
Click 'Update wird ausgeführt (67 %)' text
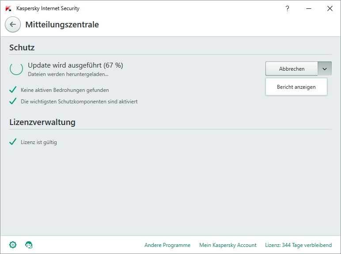coord(76,65)
